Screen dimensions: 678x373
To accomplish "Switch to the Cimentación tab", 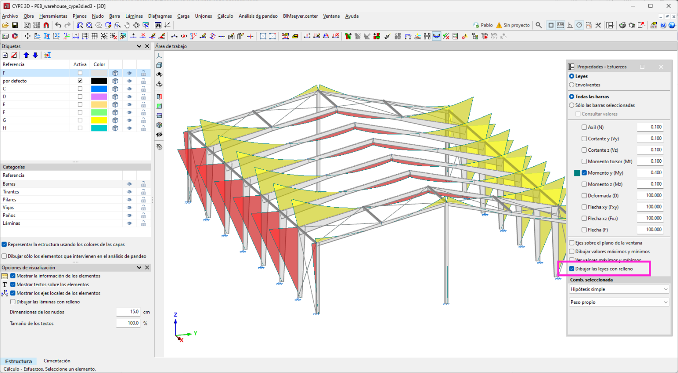I will pyautogui.click(x=57, y=361).
